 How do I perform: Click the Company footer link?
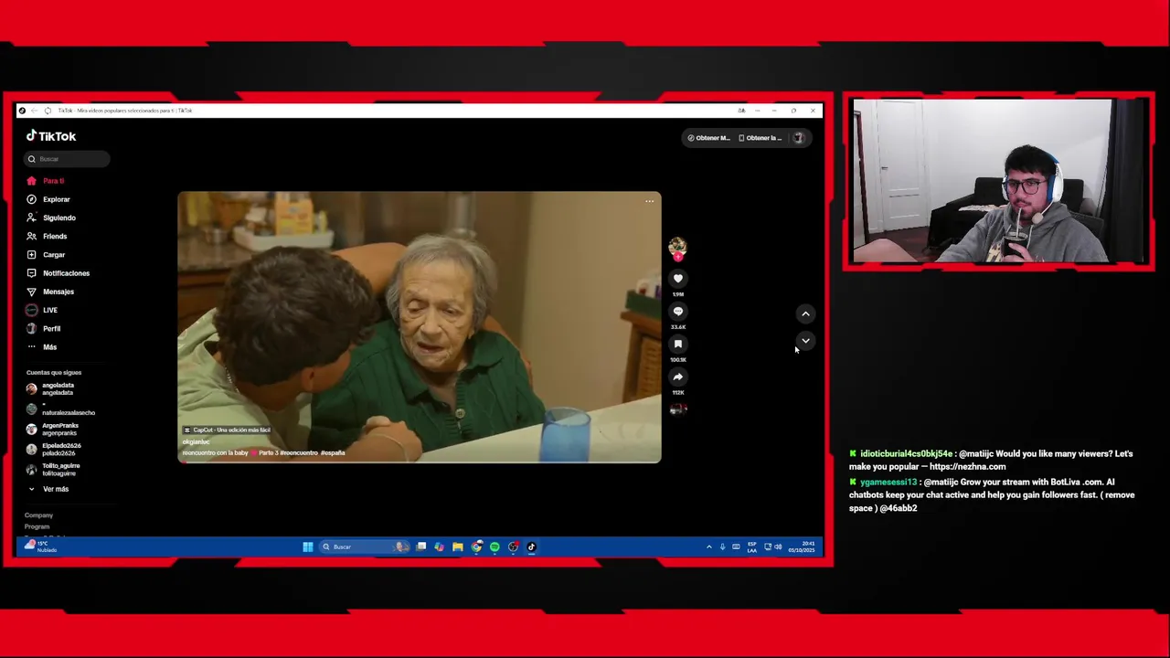[38, 515]
